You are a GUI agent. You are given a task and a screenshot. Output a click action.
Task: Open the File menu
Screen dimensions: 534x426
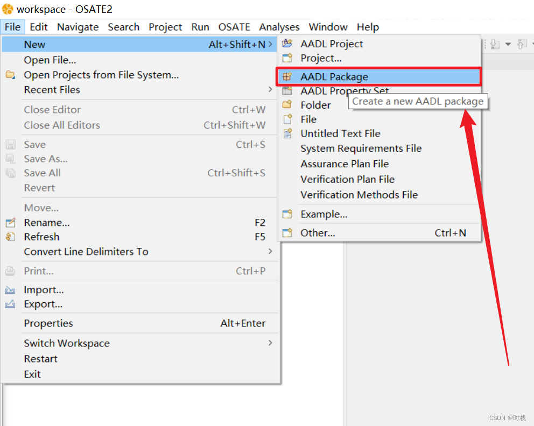(x=12, y=27)
